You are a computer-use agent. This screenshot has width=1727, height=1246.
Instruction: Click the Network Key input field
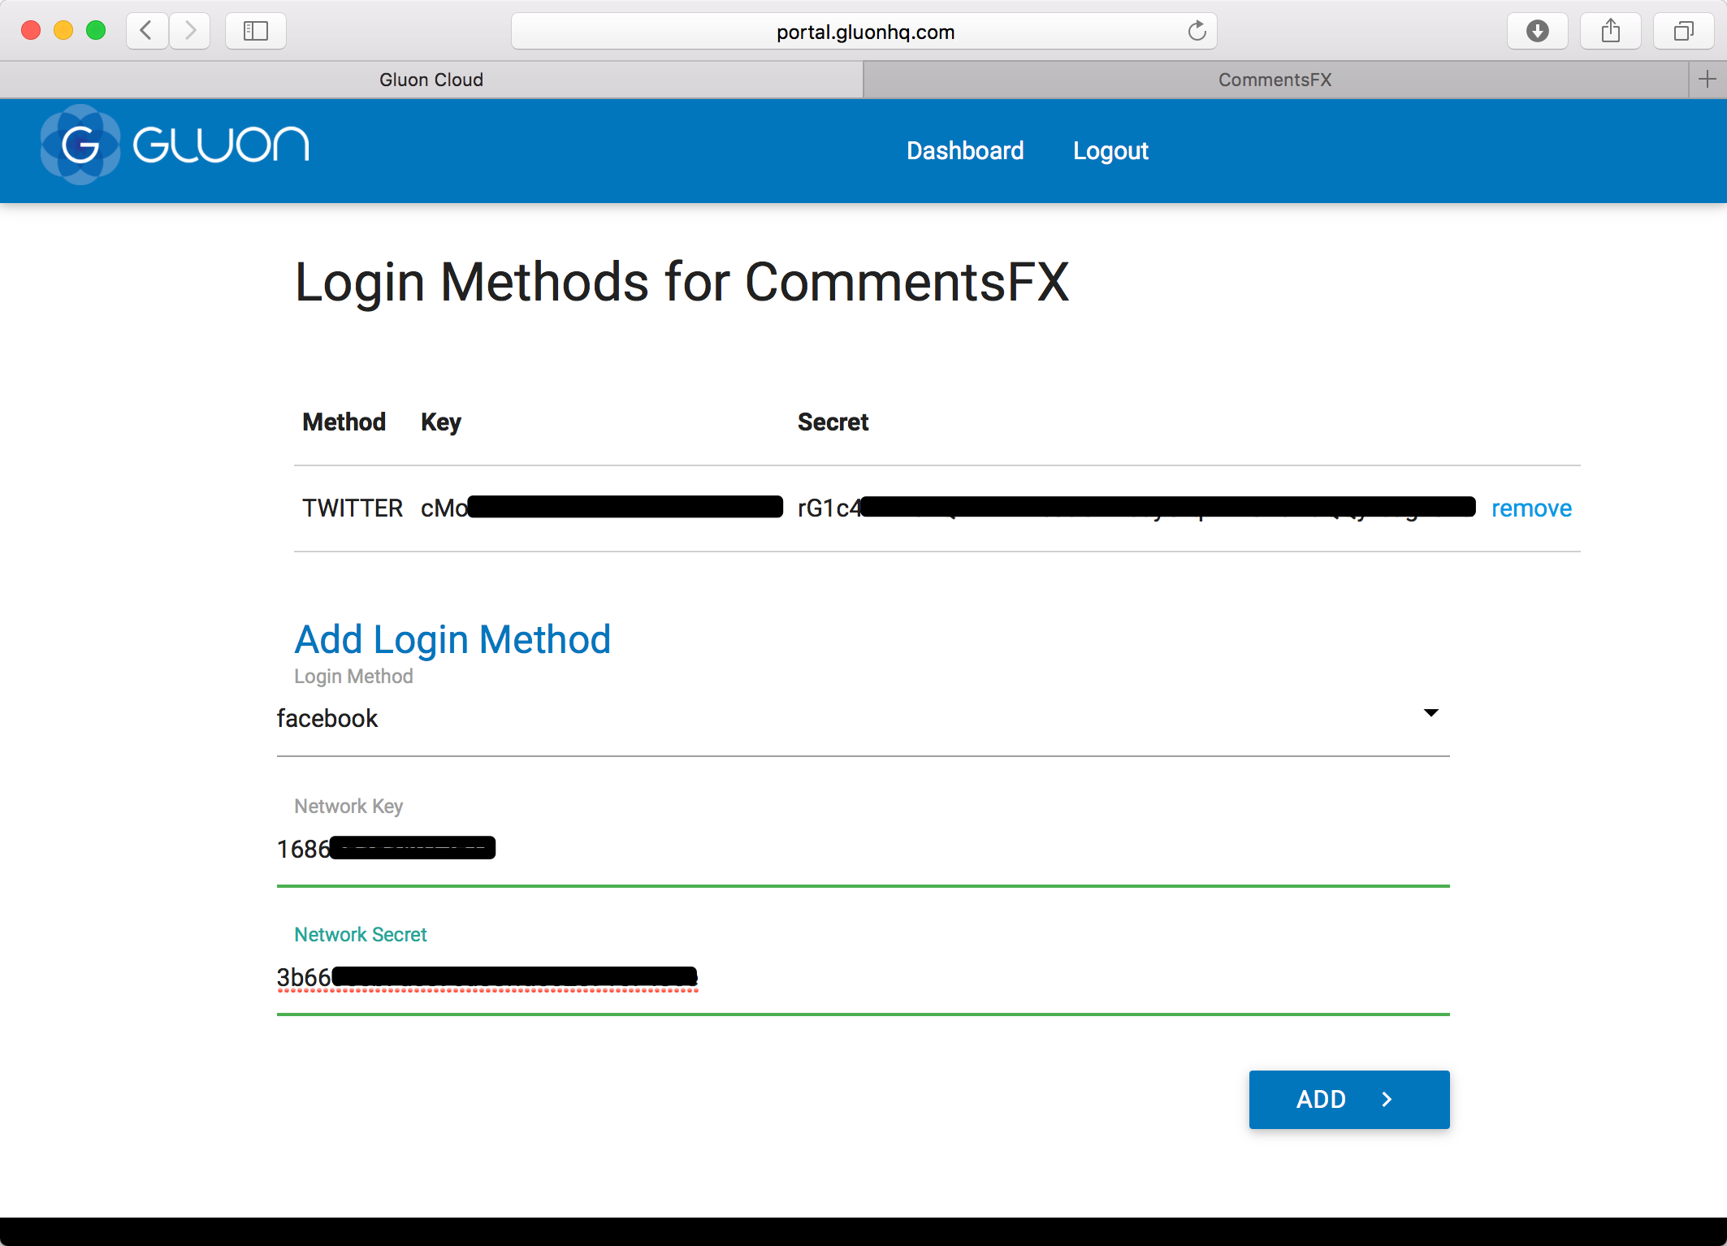(x=863, y=850)
